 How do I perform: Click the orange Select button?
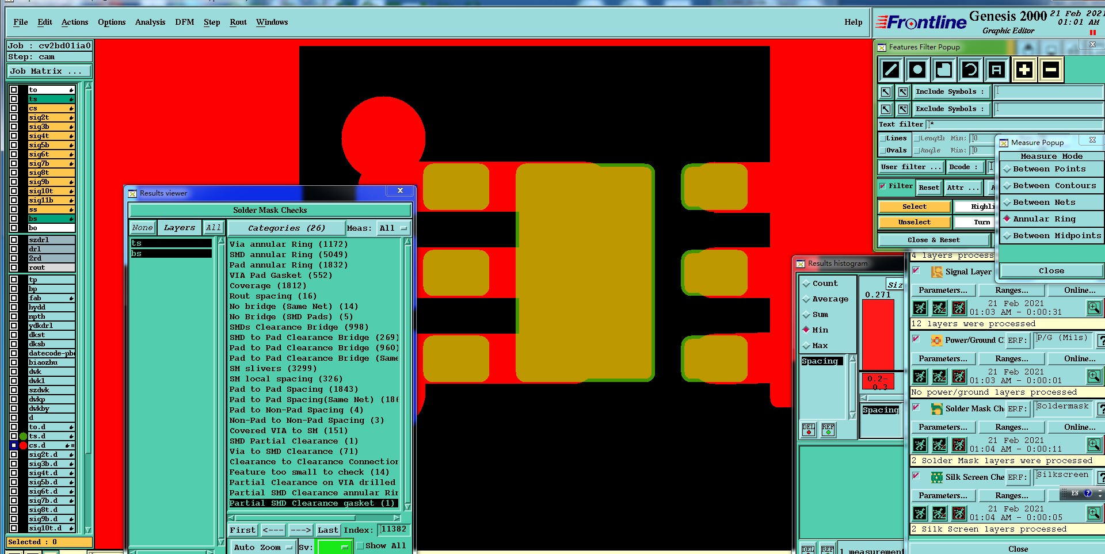[915, 207]
